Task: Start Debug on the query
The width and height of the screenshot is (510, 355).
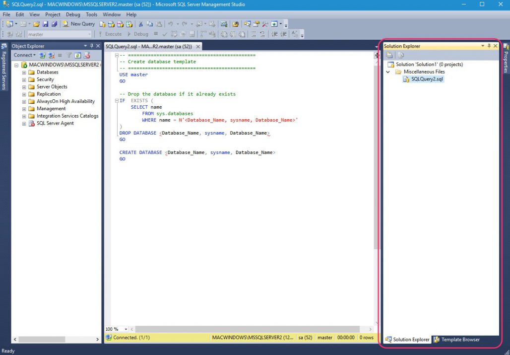Action: (x=137, y=34)
